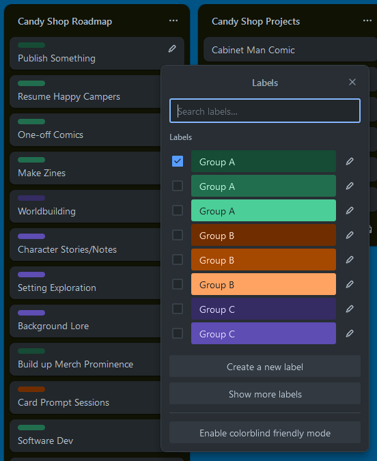Check the bright purple Group C checkbox
377x461 pixels.
click(x=178, y=333)
